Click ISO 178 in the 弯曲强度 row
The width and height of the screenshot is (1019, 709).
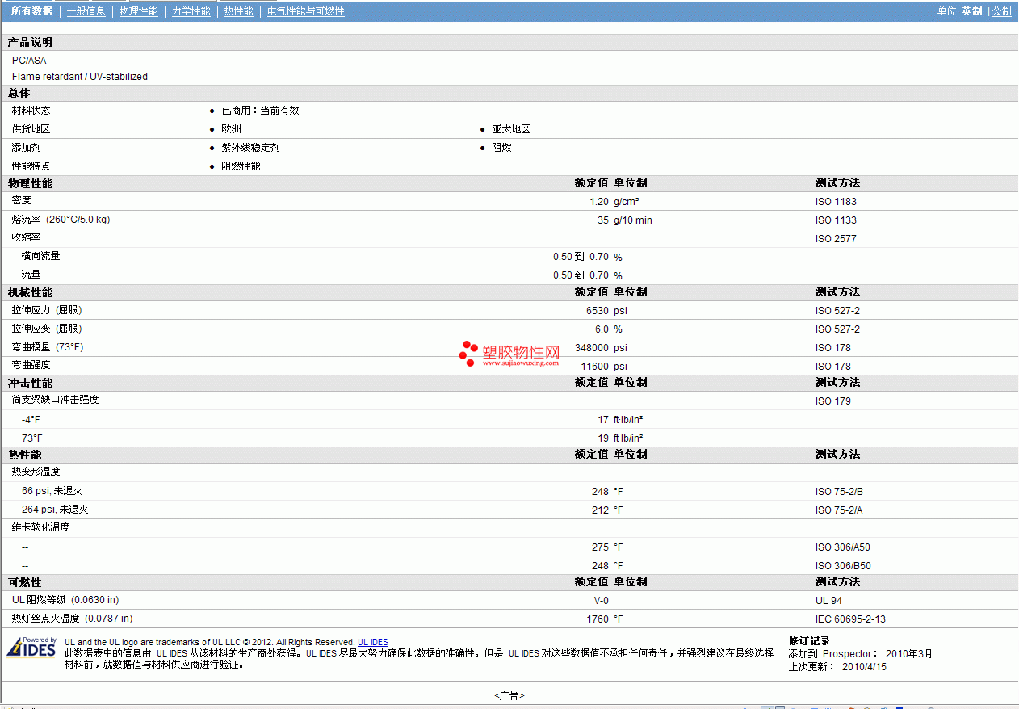tap(832, 367)
